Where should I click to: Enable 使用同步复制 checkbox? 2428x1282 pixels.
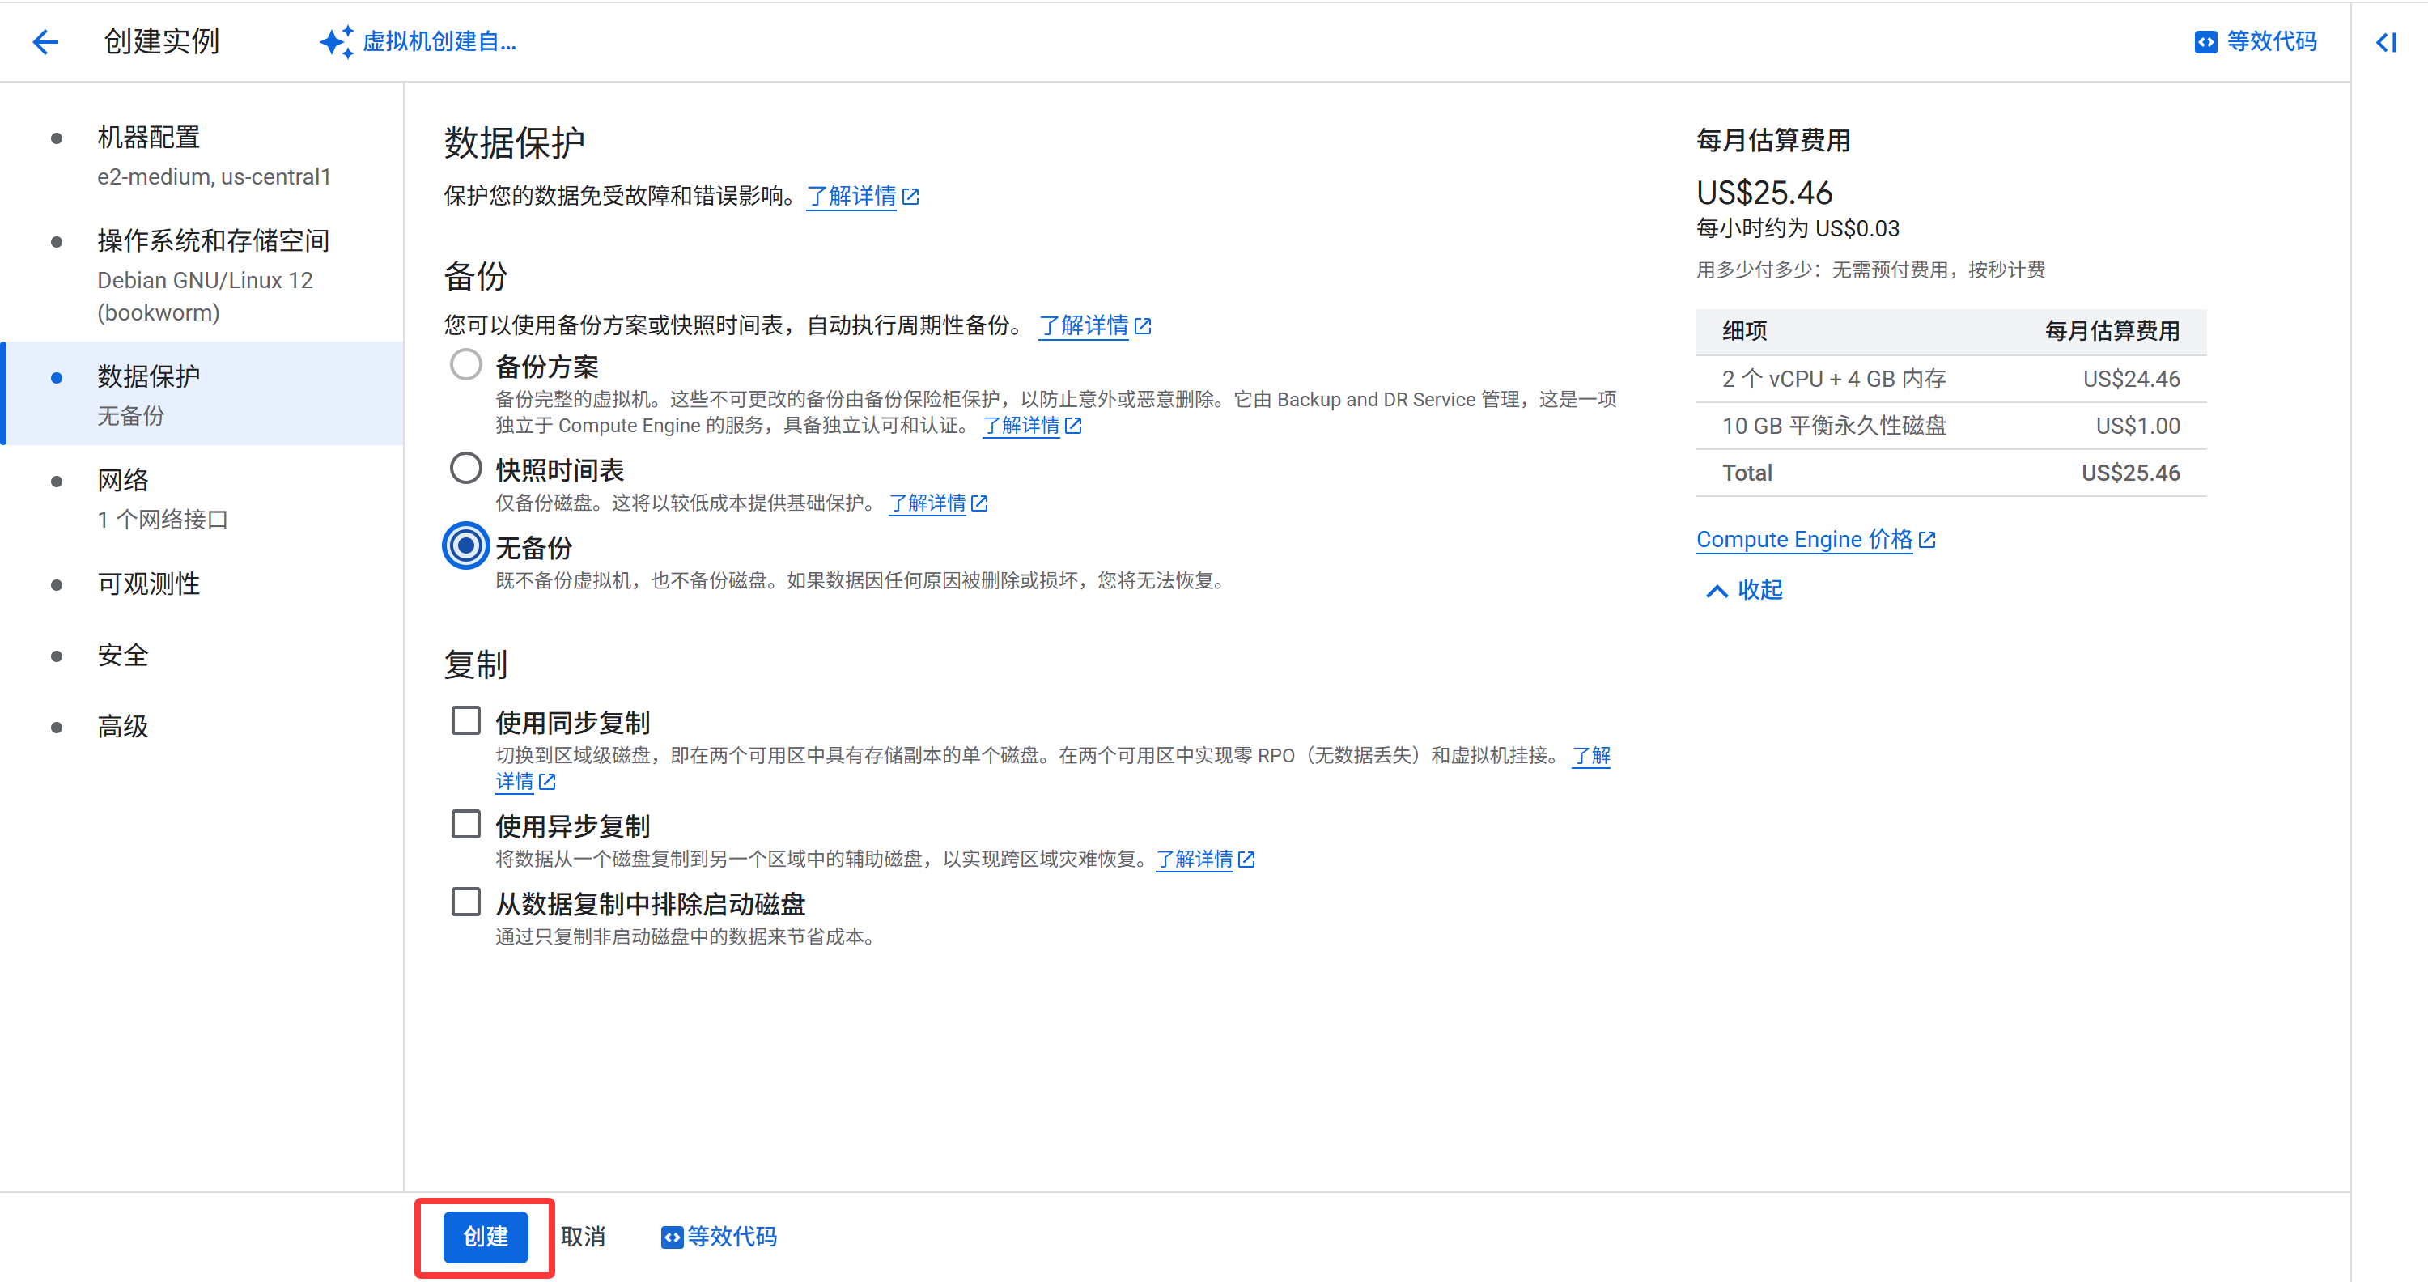click(465, 721)
